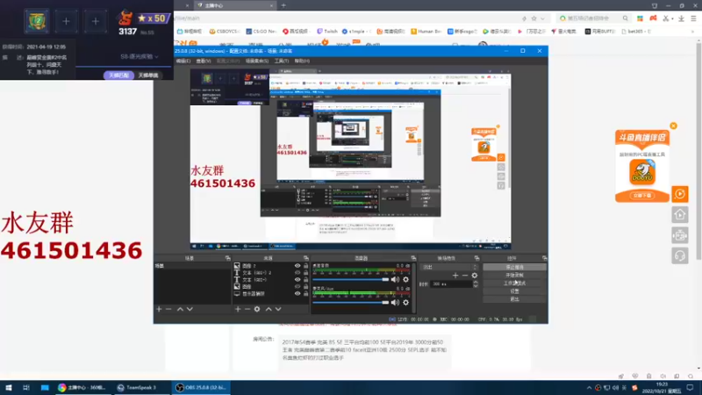Screen dimensions: 702x395
Task: Open OBS 查看(V) menu
Action: click(204, 61)
